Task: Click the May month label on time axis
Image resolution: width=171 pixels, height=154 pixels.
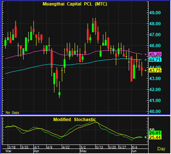Action: [83, 151]
